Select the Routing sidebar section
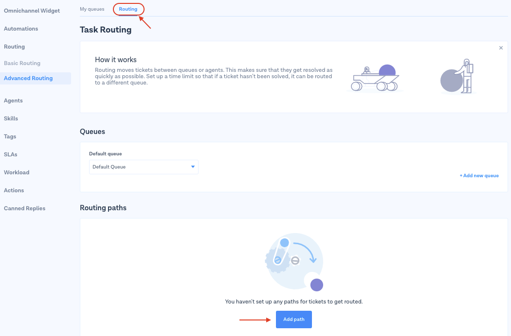 15,47
